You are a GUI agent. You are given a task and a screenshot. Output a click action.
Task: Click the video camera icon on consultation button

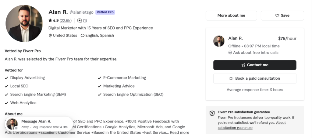[232, 78]
